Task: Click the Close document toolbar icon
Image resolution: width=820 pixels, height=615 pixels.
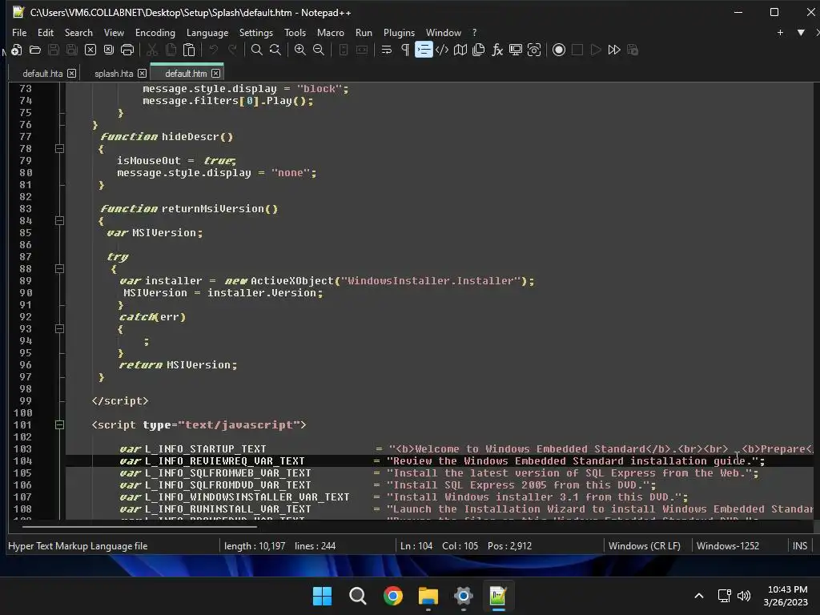Action: click(x=90, y=50)
